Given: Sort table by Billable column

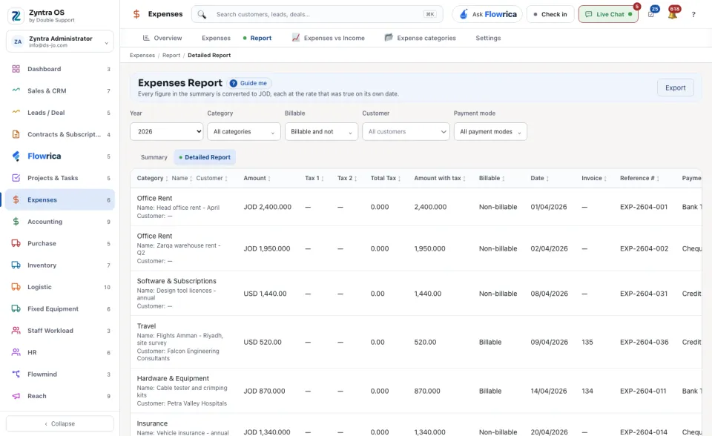Looking at the screenshot, I should pyautogui.click(x=492, y=178).
